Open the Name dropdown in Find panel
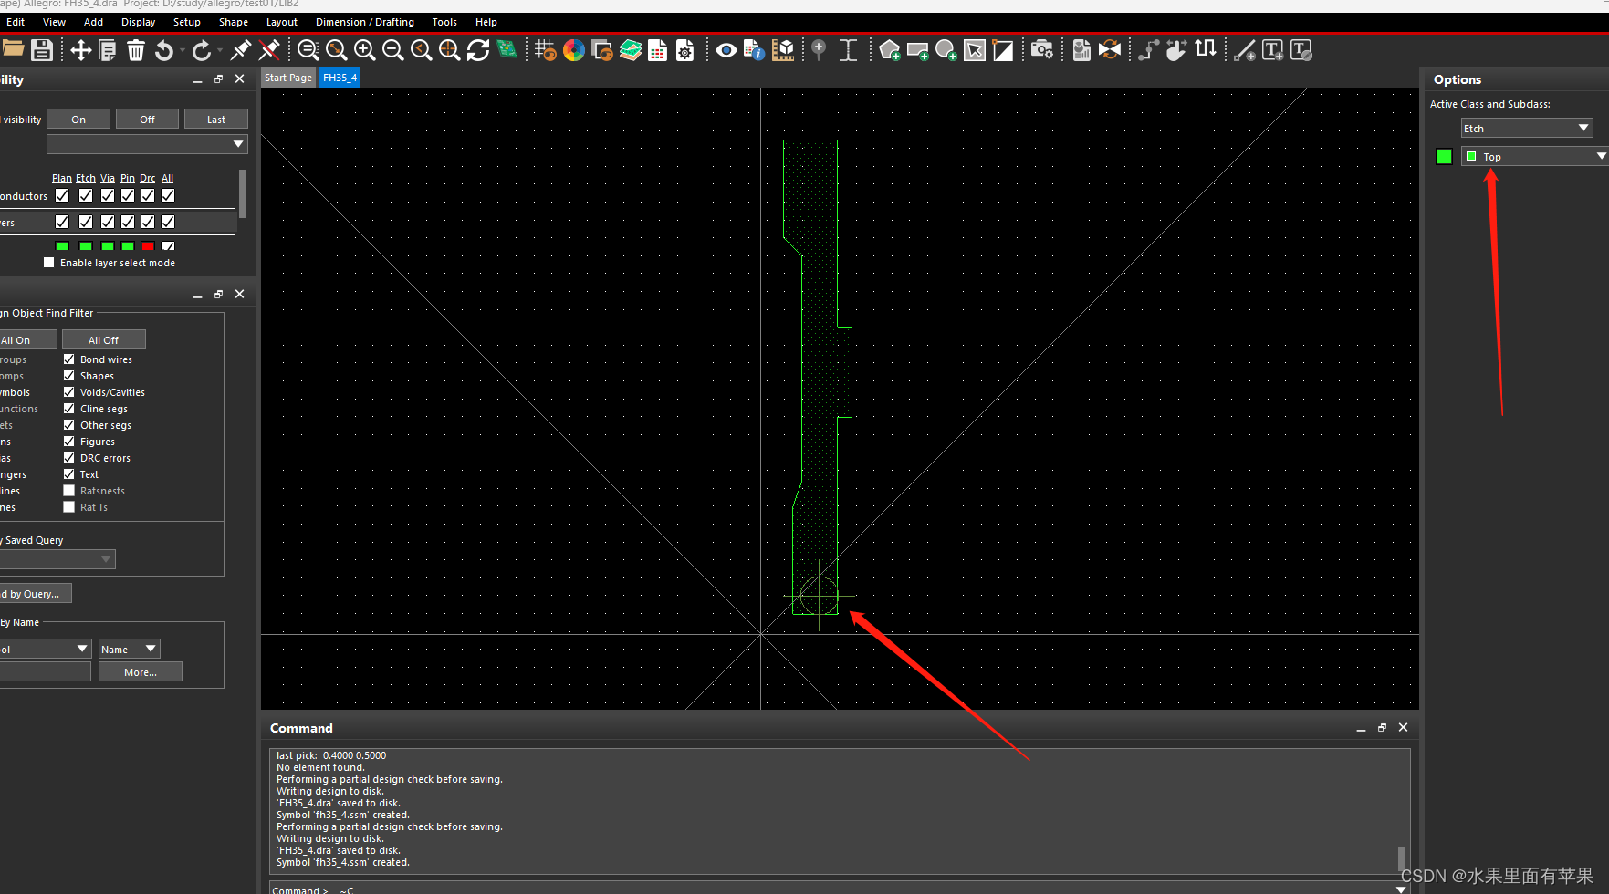 [x=129, y=650]
